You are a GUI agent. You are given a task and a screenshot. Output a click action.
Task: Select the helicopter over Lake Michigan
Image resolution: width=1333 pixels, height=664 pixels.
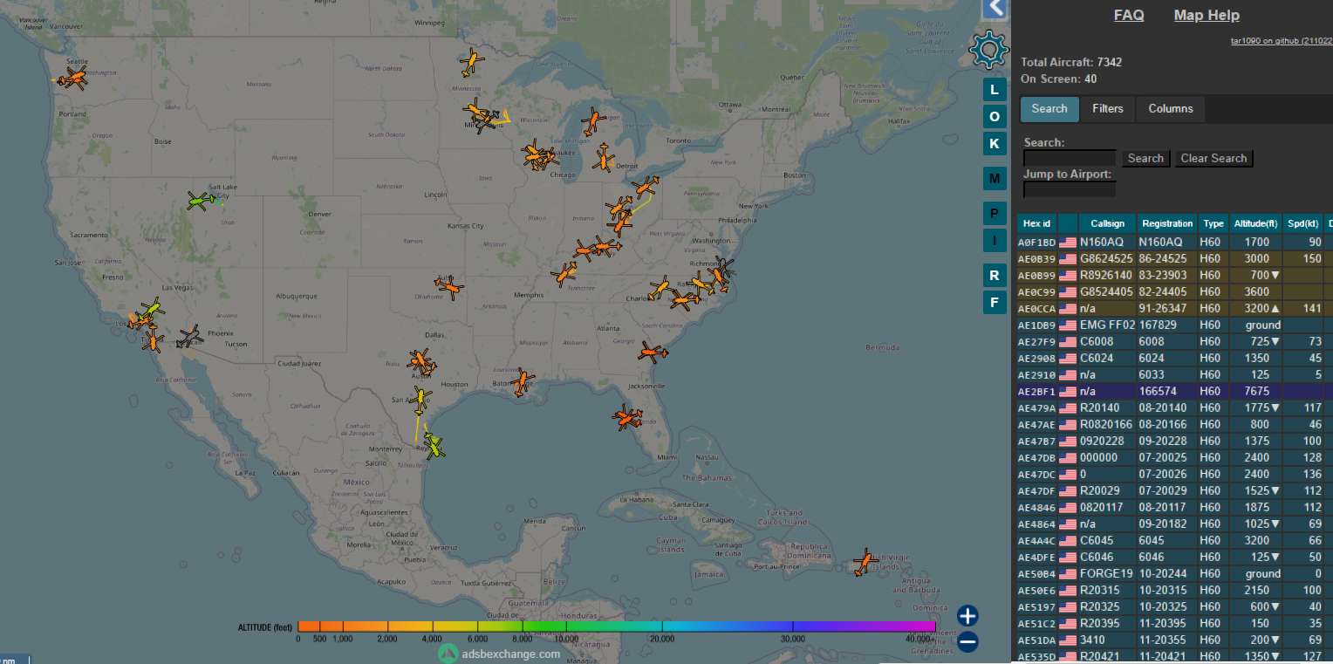point(593,121)
